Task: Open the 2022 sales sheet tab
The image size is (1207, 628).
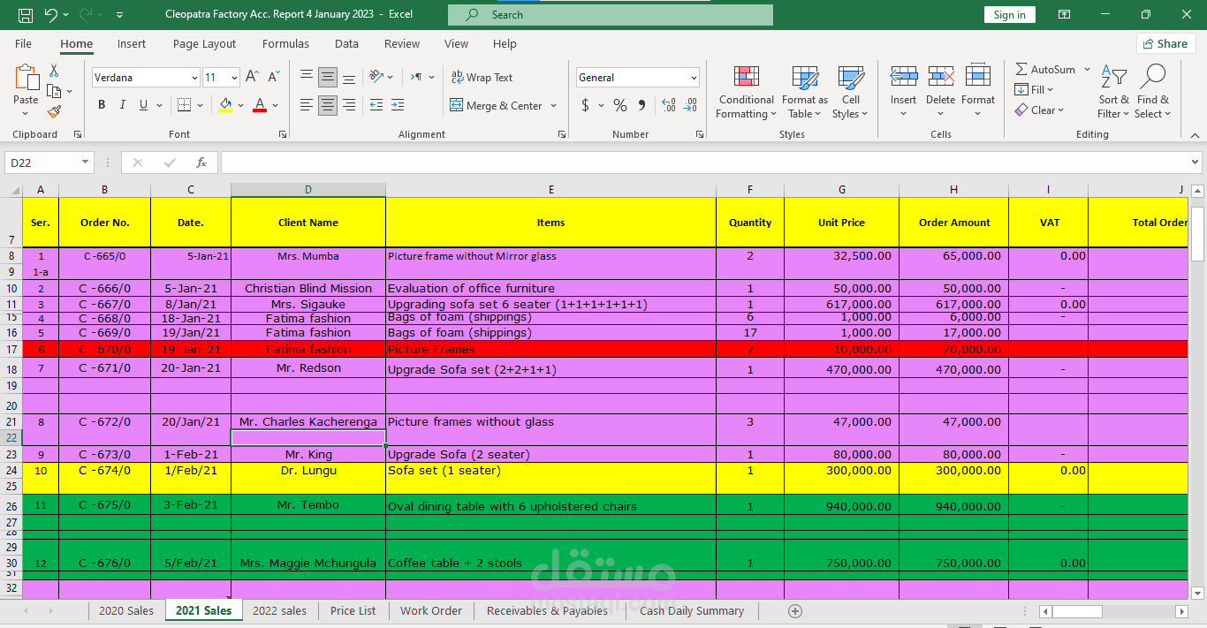Action: (x=279, y=610)
